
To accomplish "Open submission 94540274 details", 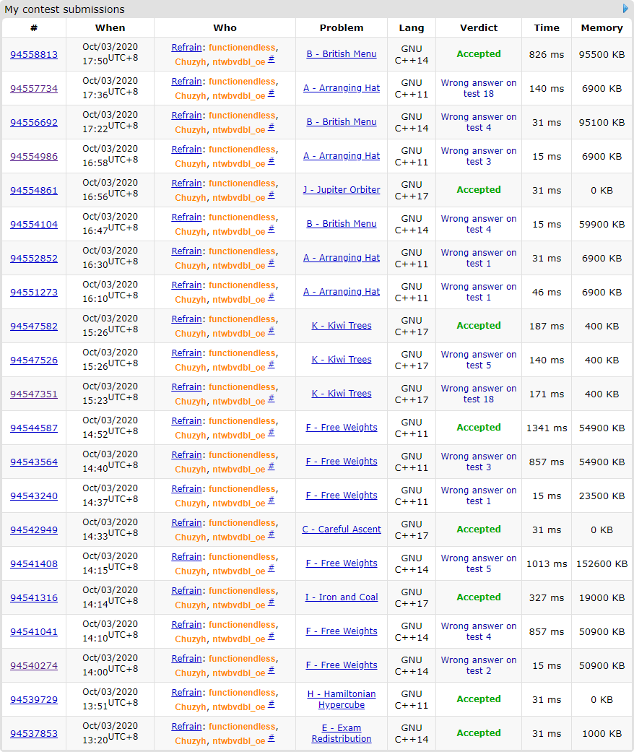I will pyautogui.click(x=34, y=666).
